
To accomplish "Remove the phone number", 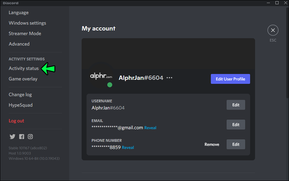I will click(212, 145).
